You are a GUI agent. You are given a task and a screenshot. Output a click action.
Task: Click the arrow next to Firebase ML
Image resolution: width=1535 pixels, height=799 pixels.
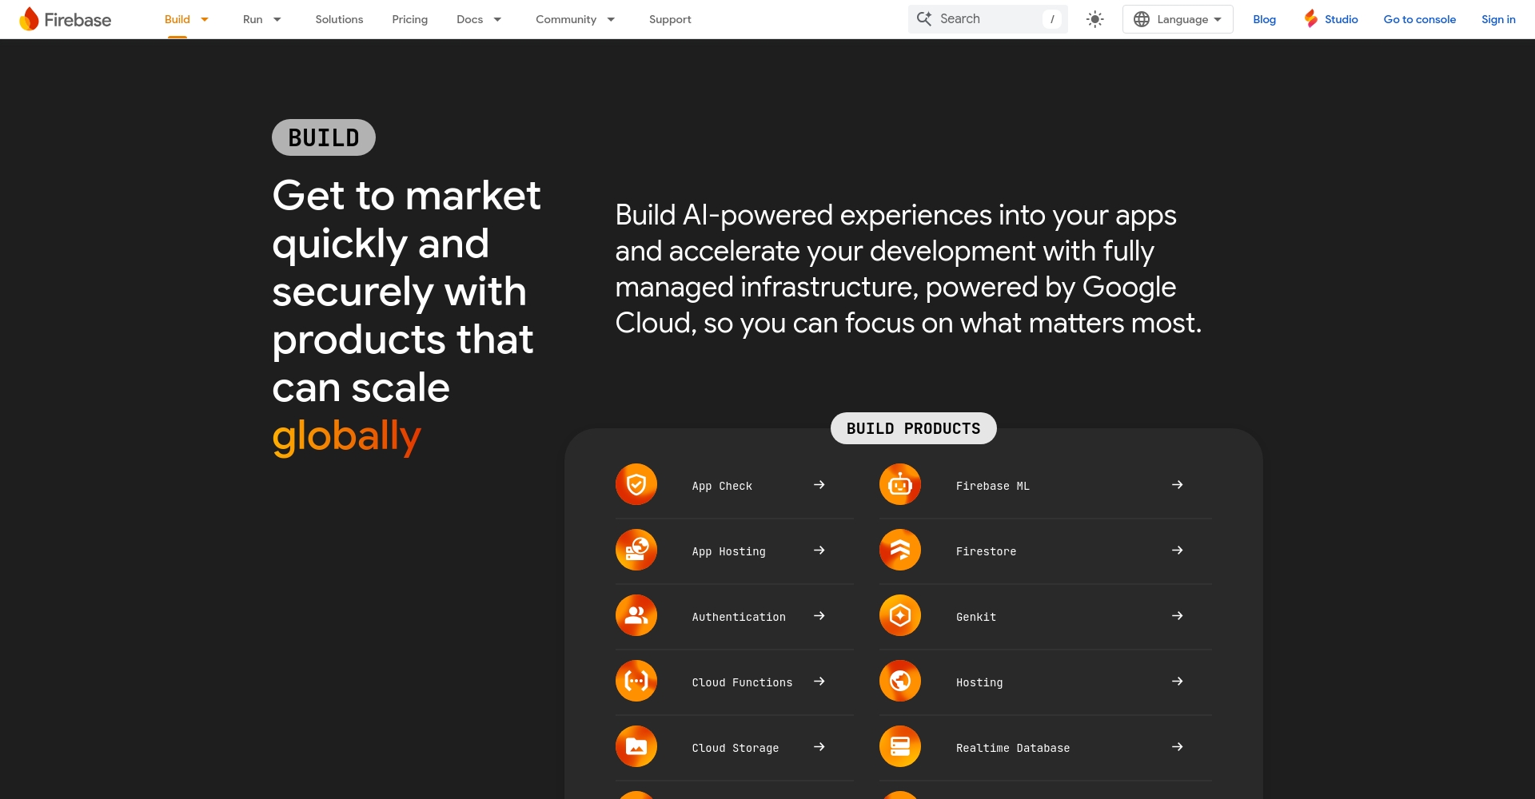[1178, 485]
